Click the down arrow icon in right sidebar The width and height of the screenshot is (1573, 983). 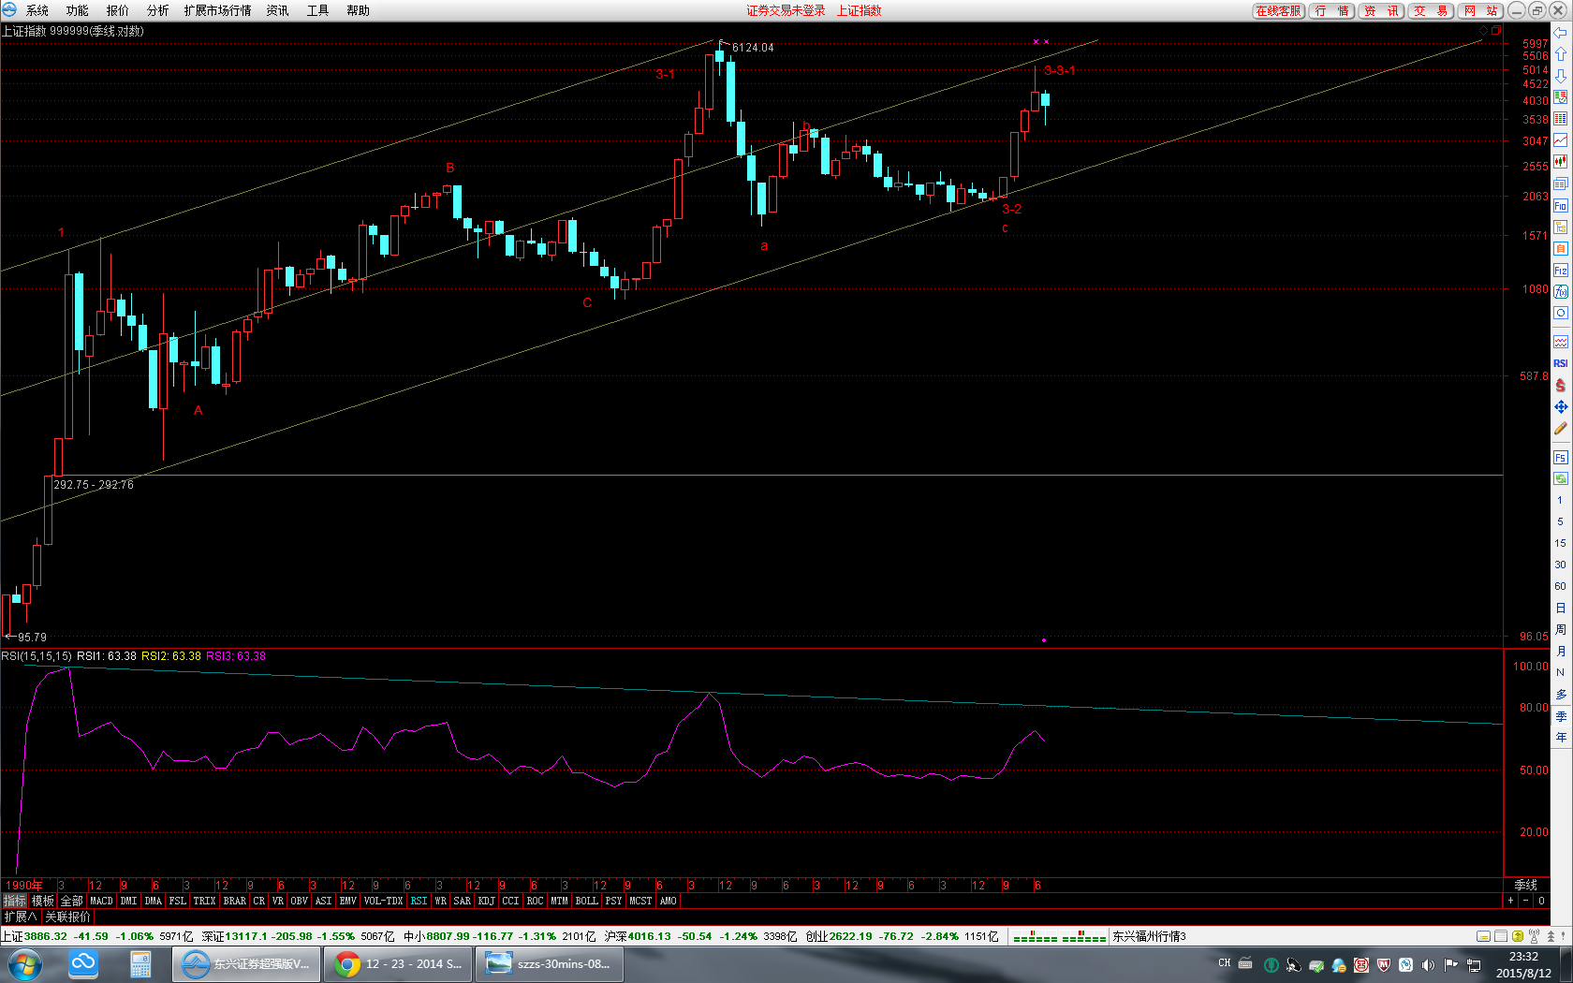coord(1561,76)
